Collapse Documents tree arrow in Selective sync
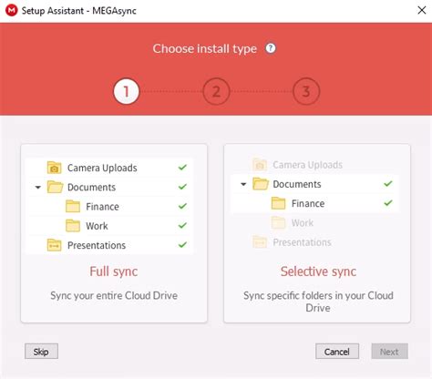The width and height of the screenshot is (432, 379). 243,184
